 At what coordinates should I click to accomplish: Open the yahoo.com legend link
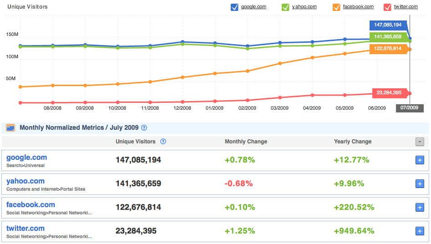304,7
